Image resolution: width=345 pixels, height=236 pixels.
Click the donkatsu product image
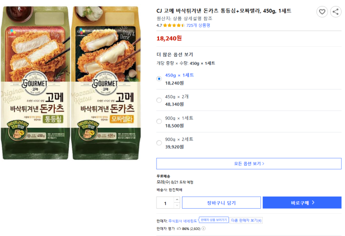(x=77, y=83)
